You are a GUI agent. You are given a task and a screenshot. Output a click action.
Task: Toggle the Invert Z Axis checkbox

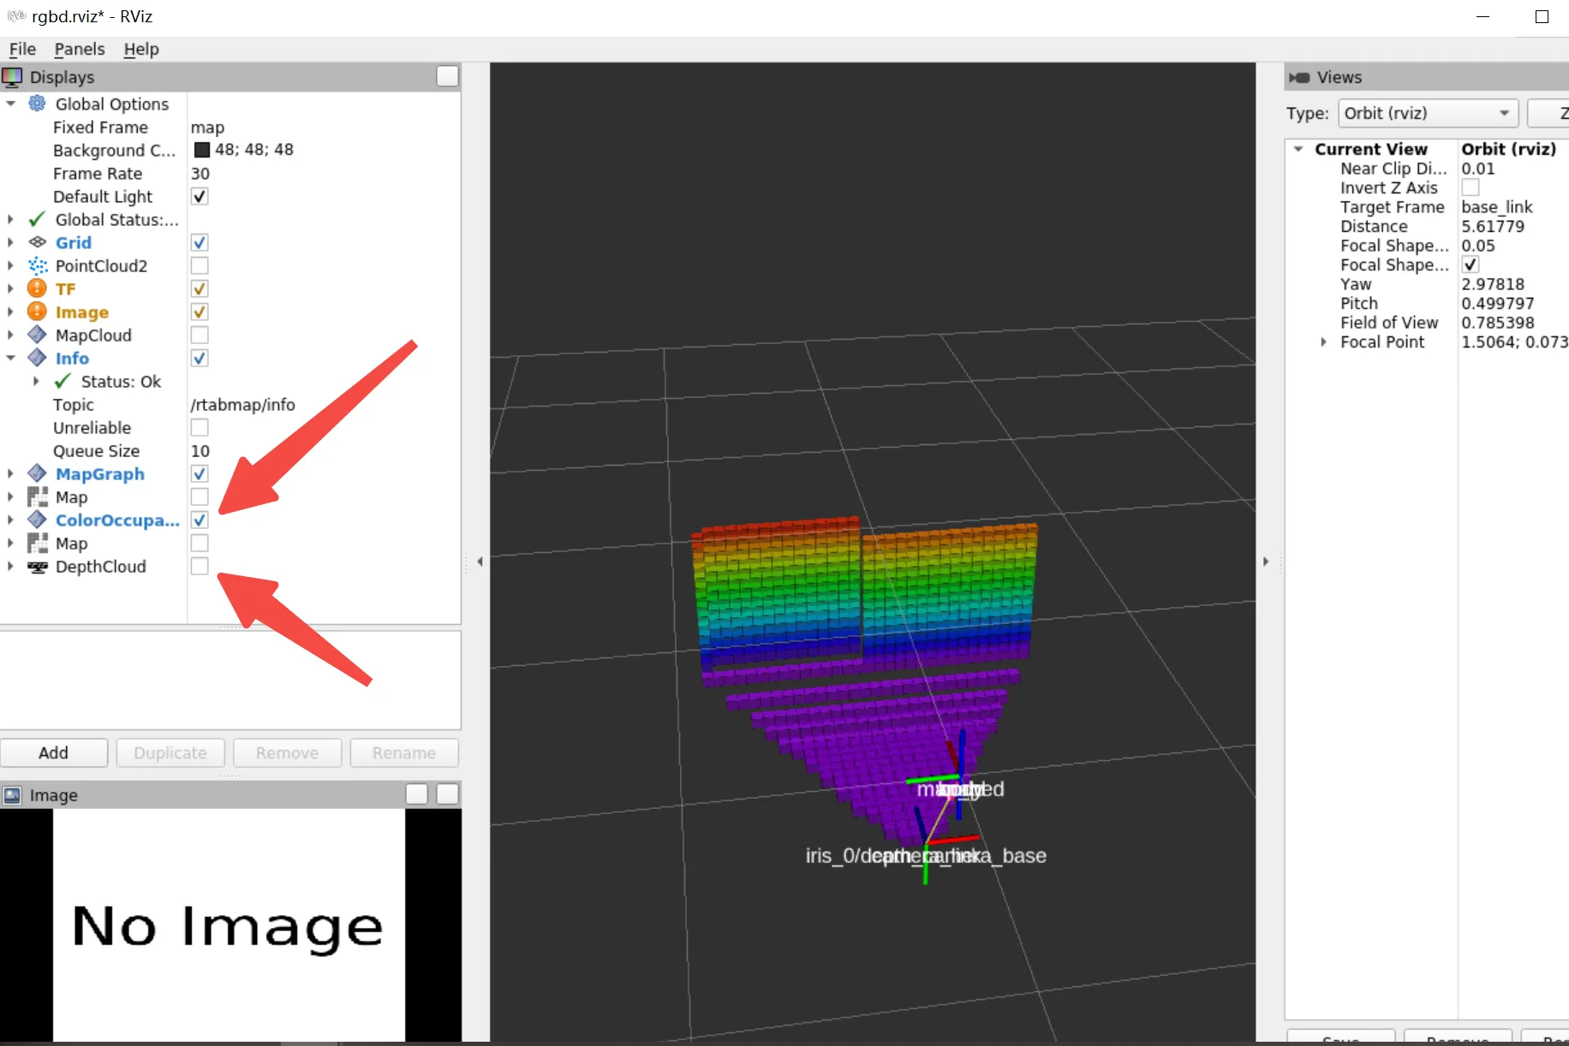click(1471, 187)
